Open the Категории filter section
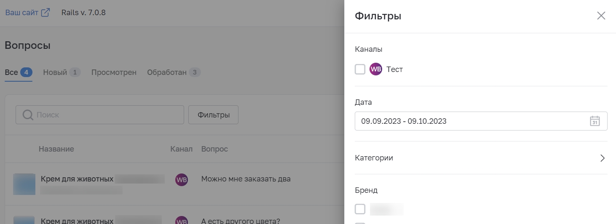The width and height of the screenshot is (616, 224). 481,158
